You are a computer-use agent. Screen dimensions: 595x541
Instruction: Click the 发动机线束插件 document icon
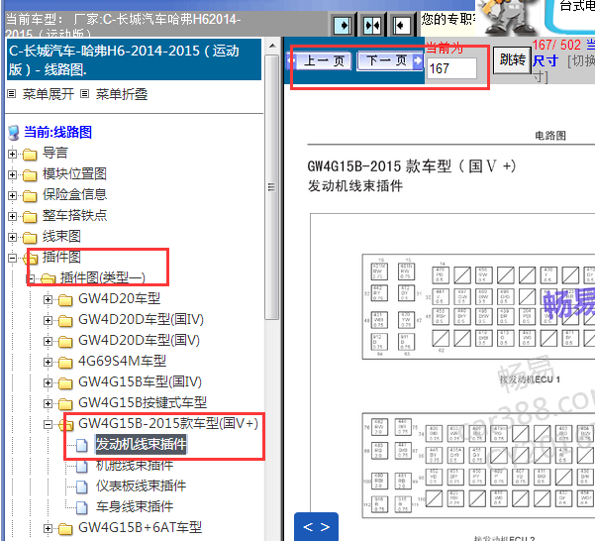[81, 446]
